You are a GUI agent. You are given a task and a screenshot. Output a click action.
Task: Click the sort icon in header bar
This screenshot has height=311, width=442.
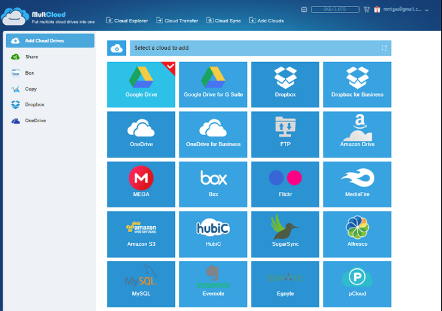pos(384,48)
